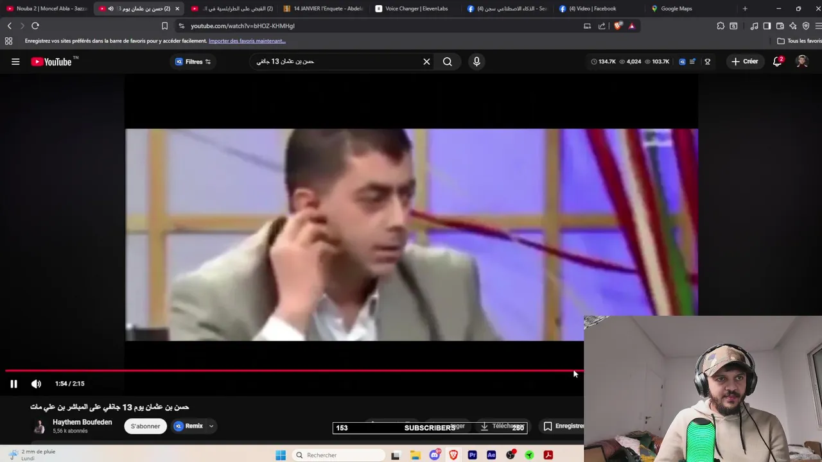Viewport: 822px width, 462px height.
Task: Pause the video
Action: (13, 384)
